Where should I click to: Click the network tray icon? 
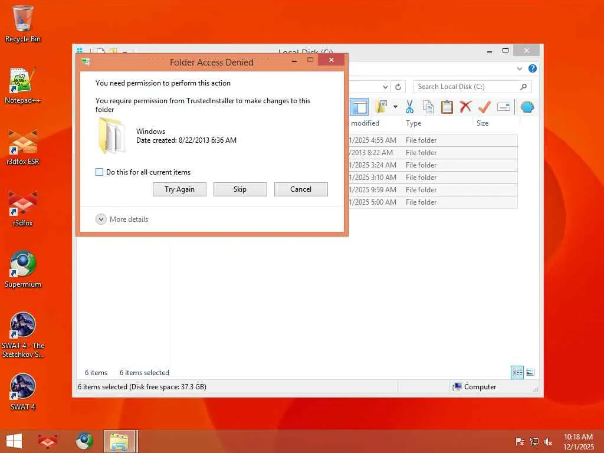tap(534, 442)
